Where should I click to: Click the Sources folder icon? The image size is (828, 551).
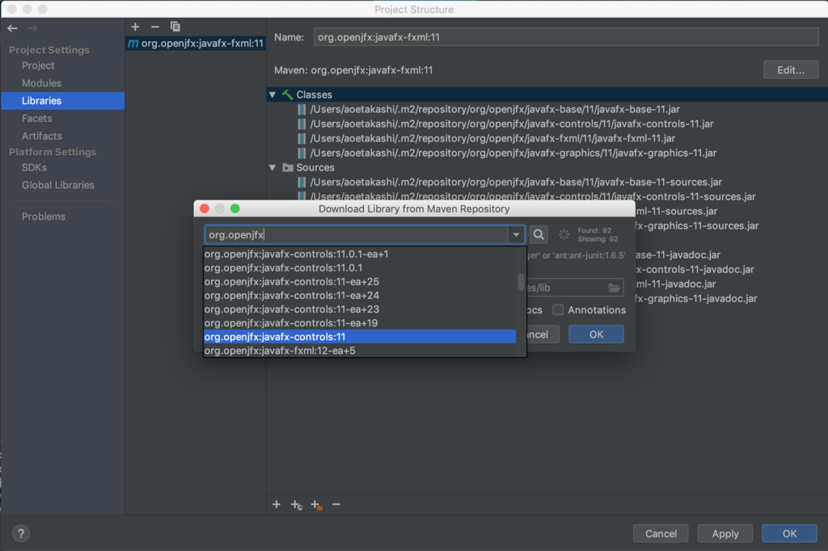[288, 167]
